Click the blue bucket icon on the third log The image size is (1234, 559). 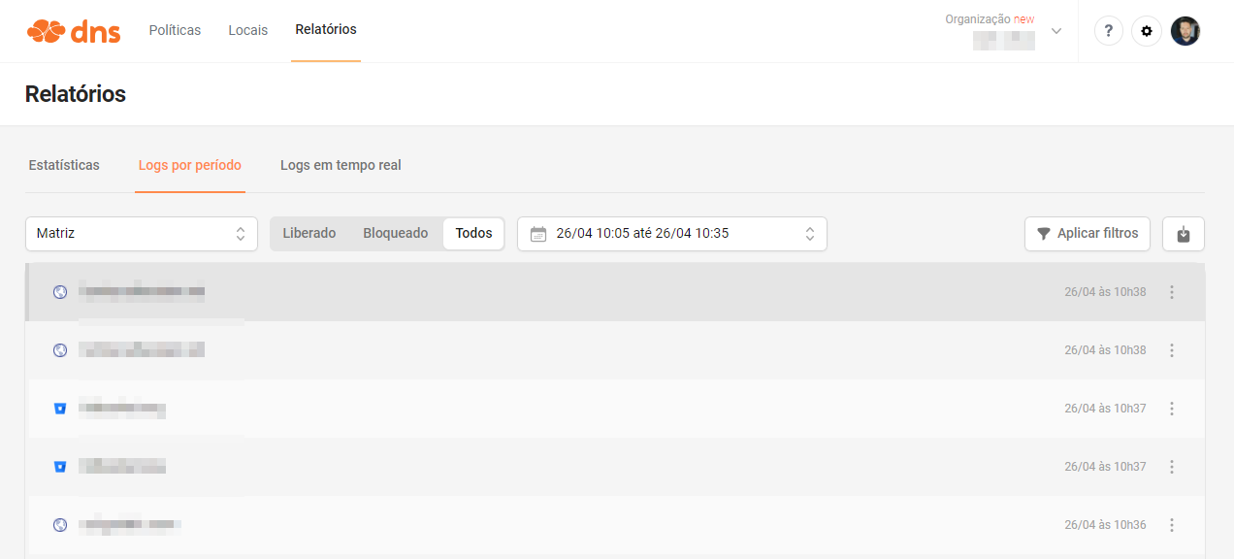[x=60, y=409]
